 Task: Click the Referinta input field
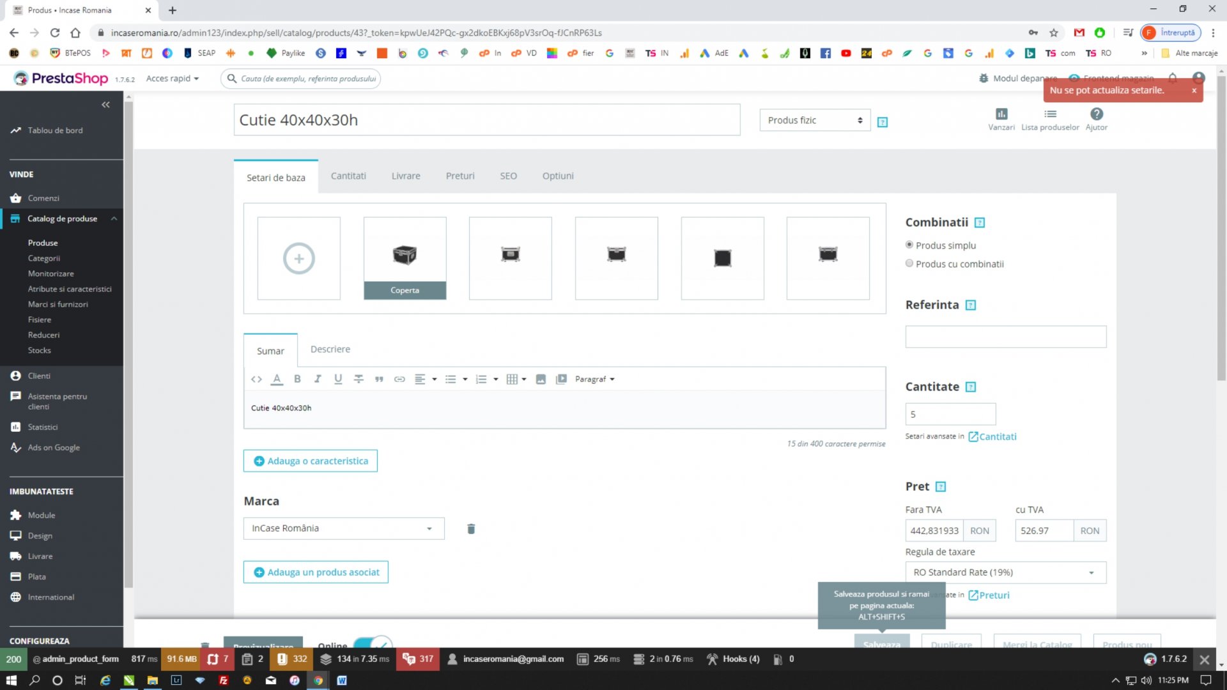coord(1005,337)
